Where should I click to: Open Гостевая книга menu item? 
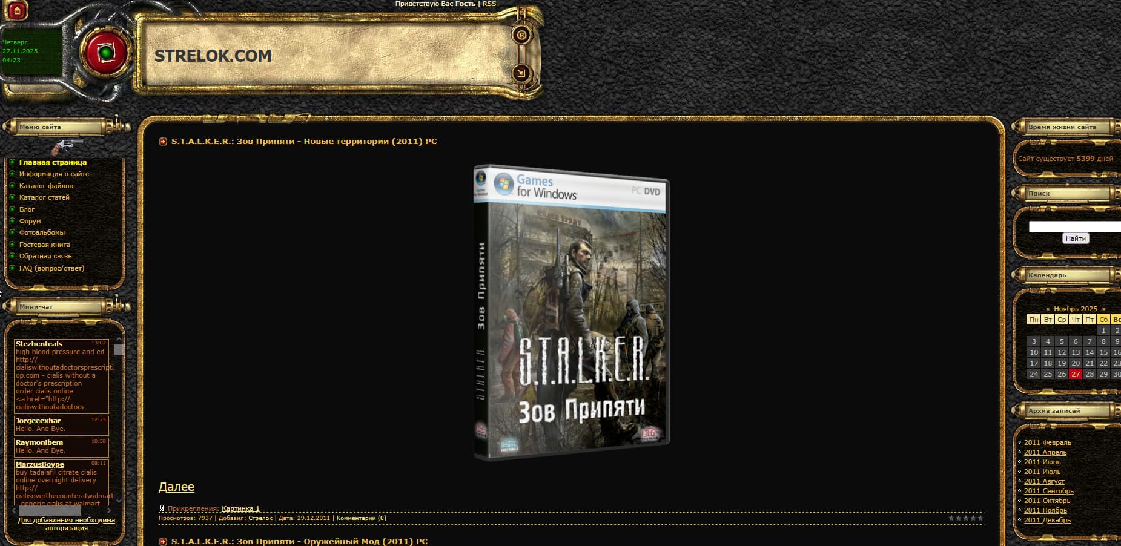[44, 245]
